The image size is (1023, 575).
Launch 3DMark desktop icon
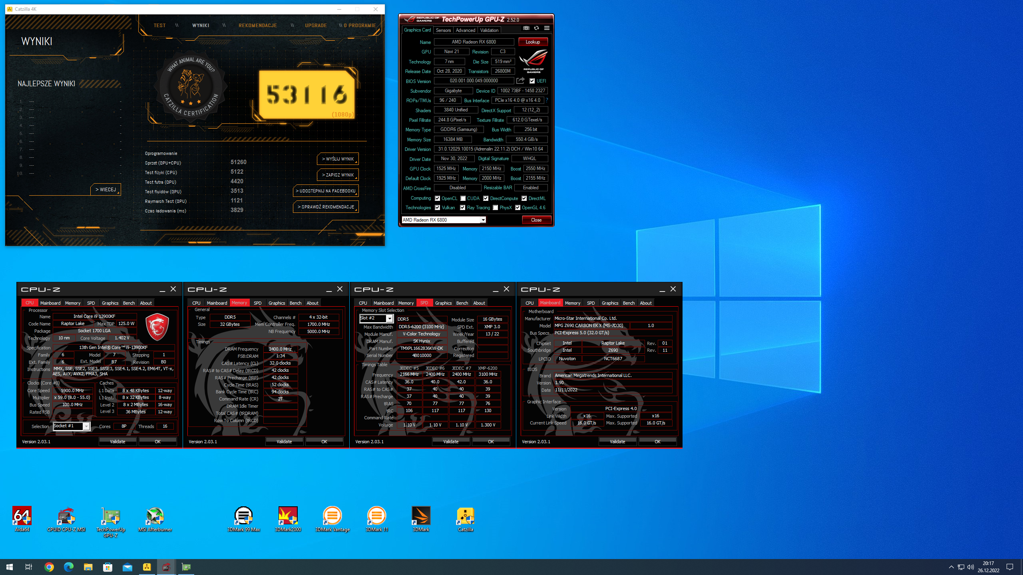421,519
